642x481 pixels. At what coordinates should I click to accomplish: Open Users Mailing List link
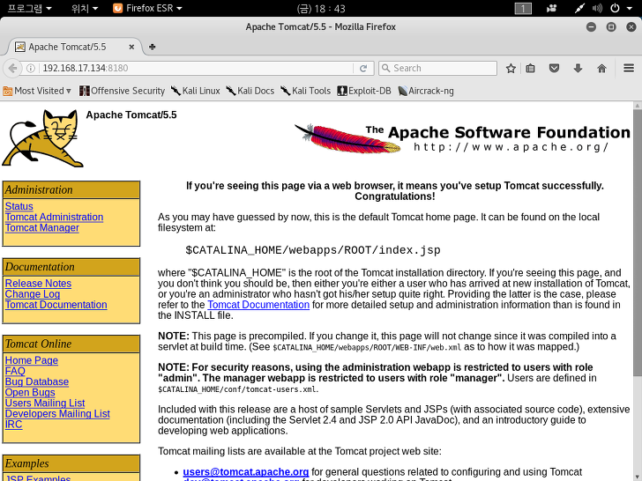tap(45, 403)
